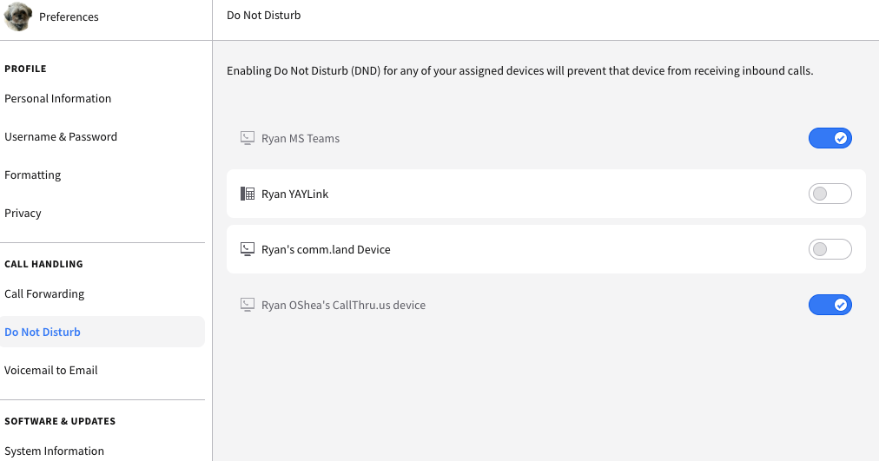Open System Information page
The image size is (879, 461).
tap(55, 451)
